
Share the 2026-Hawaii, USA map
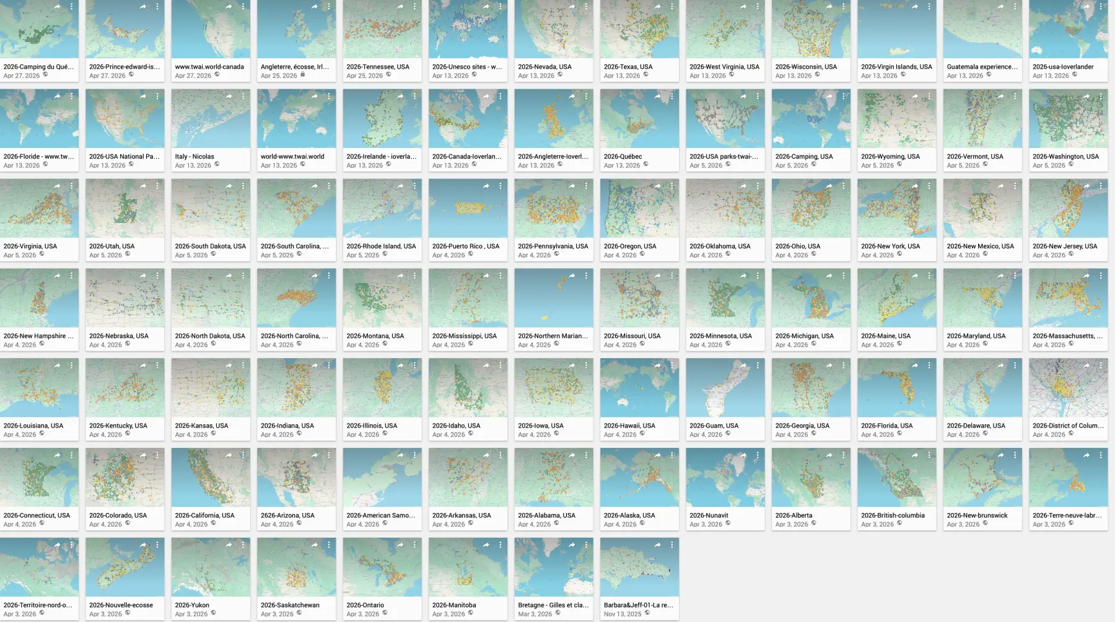(x=658, y=366)
